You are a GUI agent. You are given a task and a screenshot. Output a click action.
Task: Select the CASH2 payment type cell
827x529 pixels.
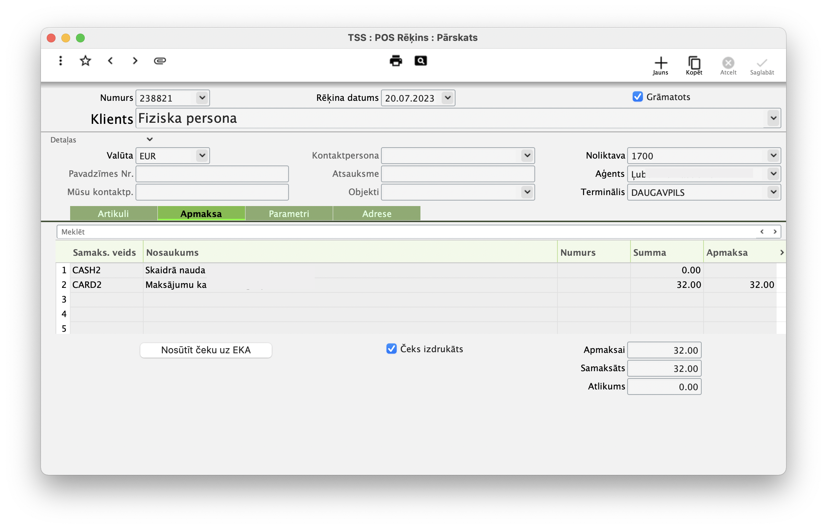(107, 270)
